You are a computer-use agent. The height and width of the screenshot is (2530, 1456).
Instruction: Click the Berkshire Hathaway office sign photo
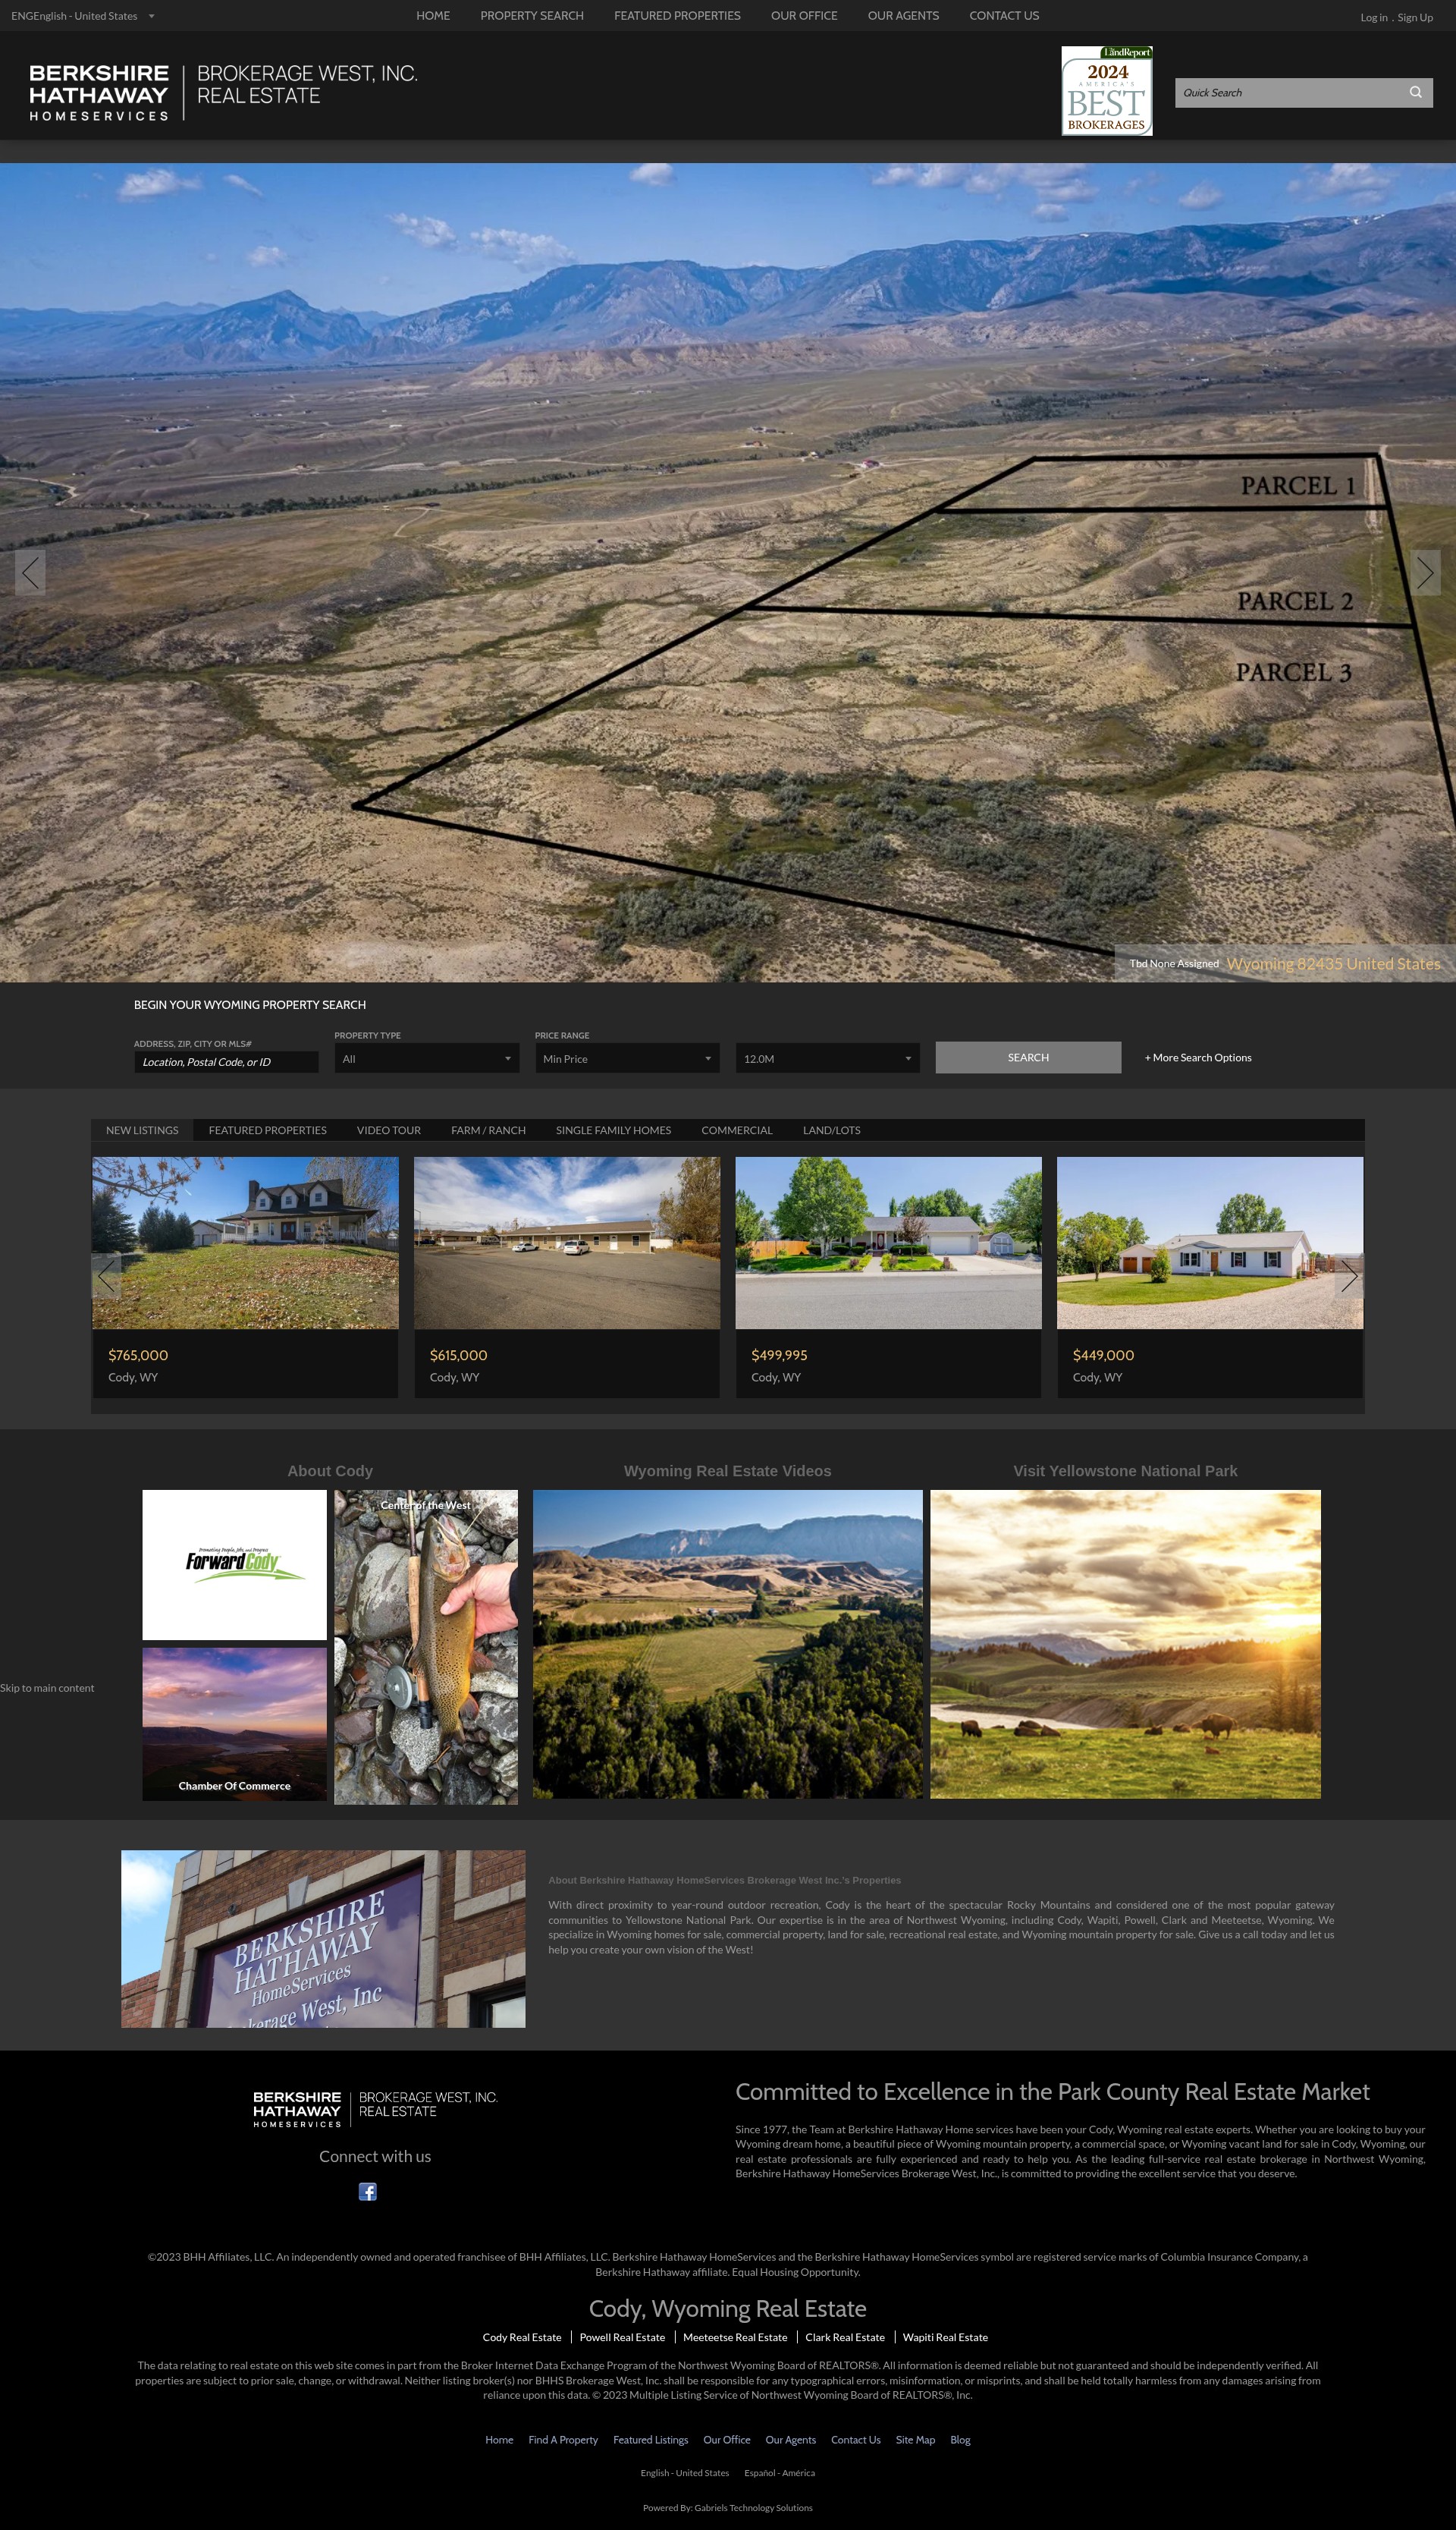pos(323,1938)
